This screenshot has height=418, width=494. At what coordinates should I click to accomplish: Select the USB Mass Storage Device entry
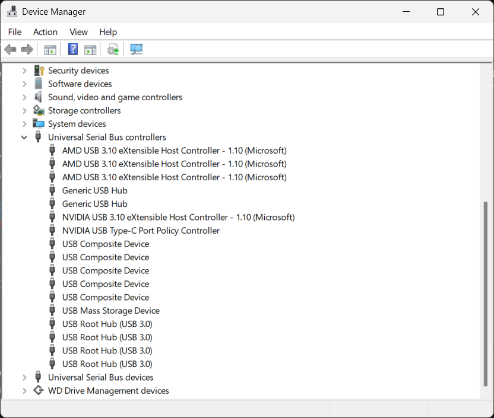click(x=110, y=311)
